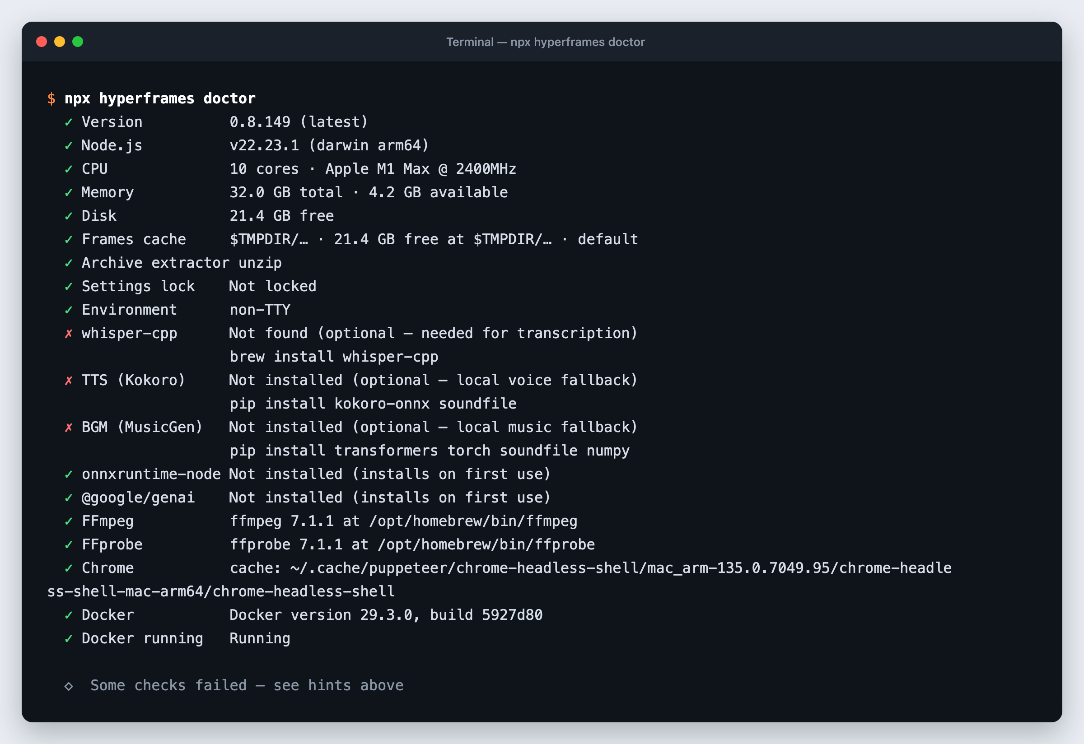
Task: Click 'ffprobe 7.1.1 at /opt/homebrew/bin/ffprobe'
Action: point(412,545)
